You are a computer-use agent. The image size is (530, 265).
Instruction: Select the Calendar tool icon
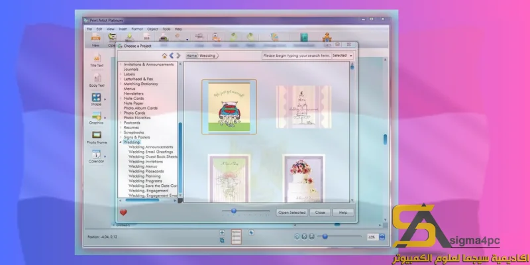96,154
